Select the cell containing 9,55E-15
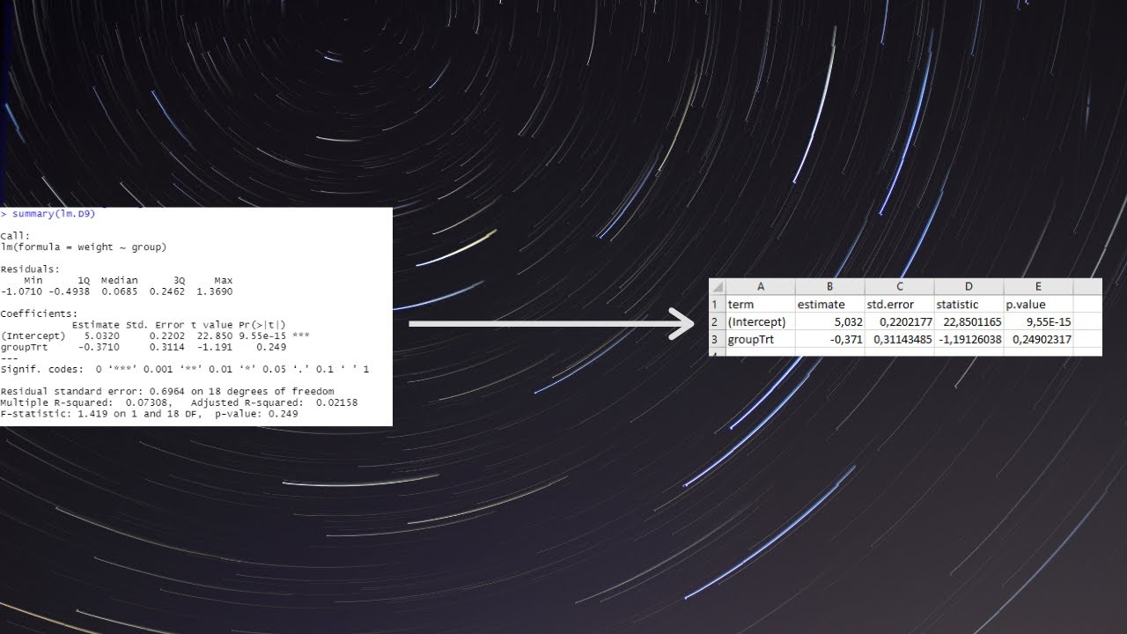This screenshot has height=634, width=1127. point(1038,321)
